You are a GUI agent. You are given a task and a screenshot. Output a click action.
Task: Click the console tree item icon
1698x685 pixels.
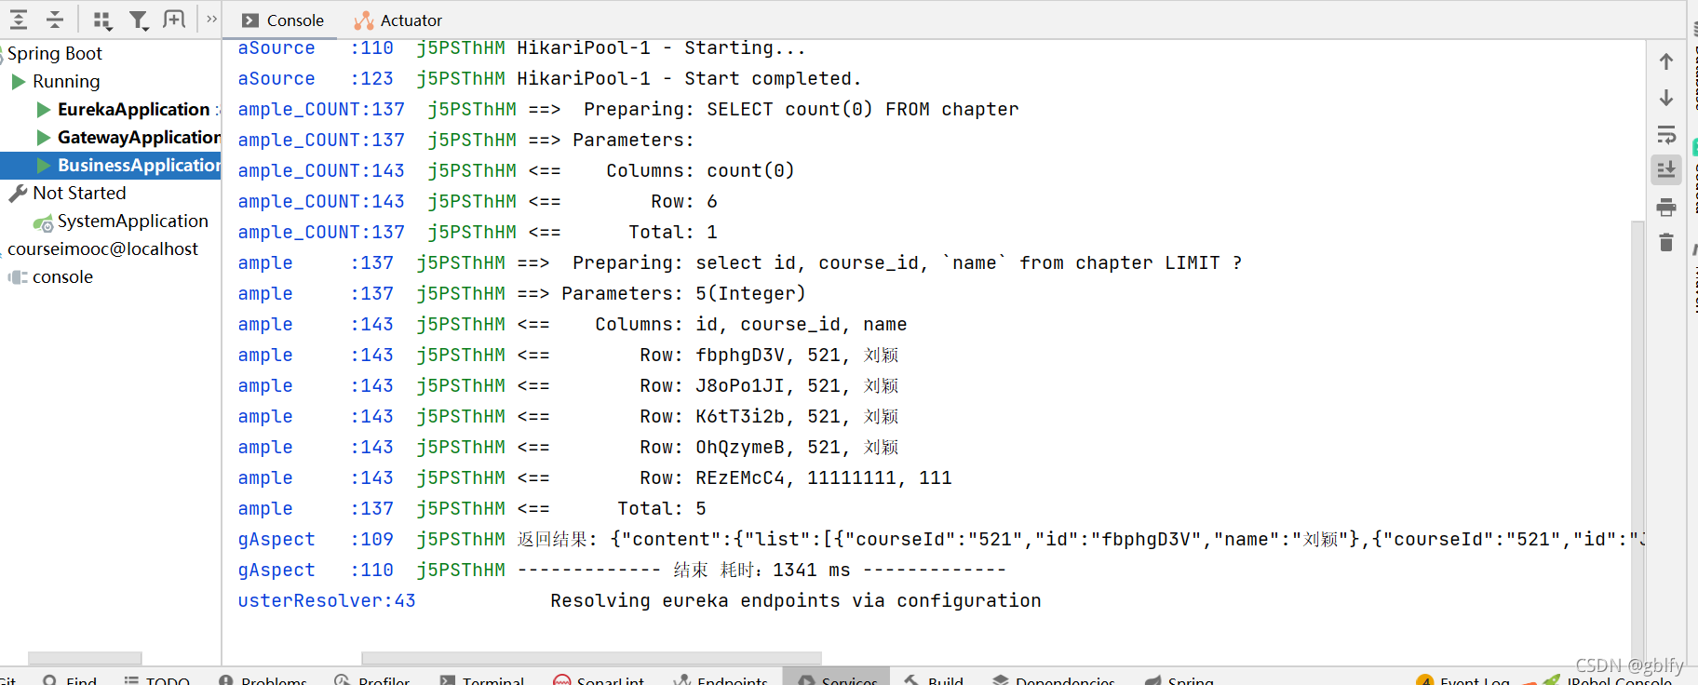18,277
